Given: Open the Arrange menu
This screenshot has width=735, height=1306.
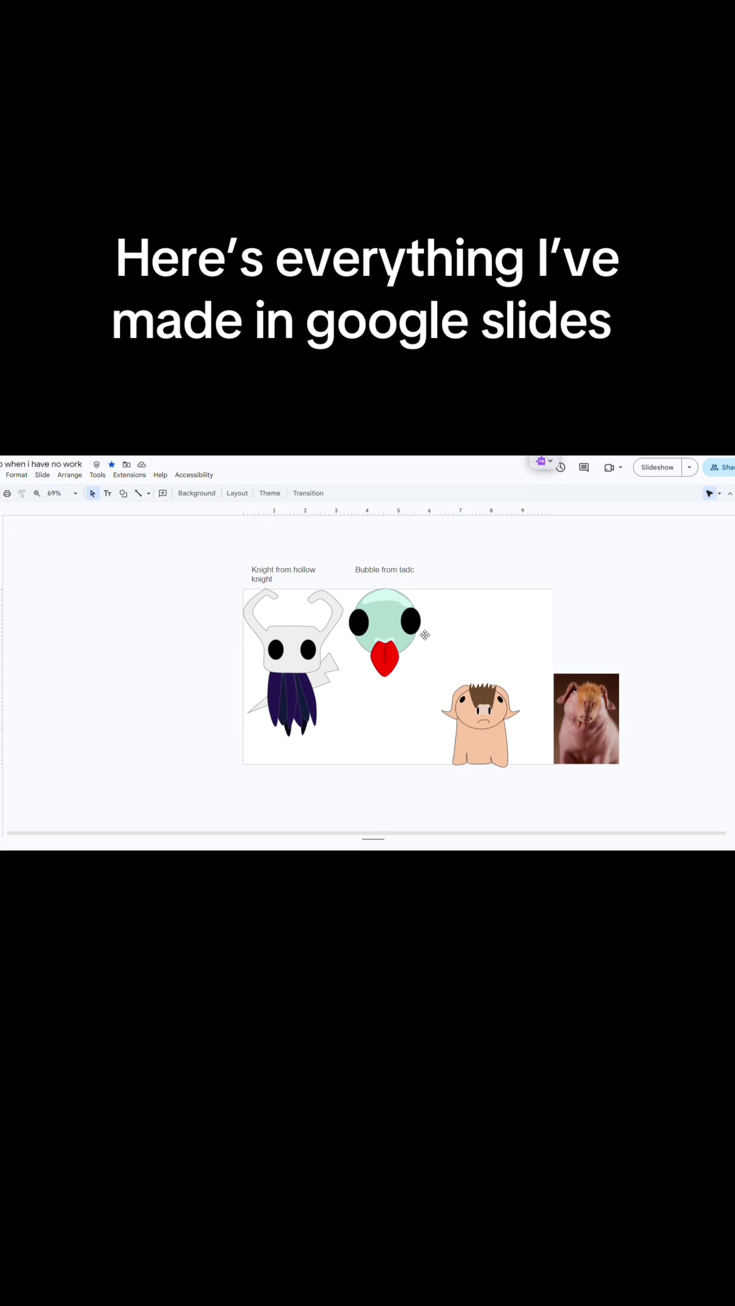Looking at the screenshot, I should 69,475.
